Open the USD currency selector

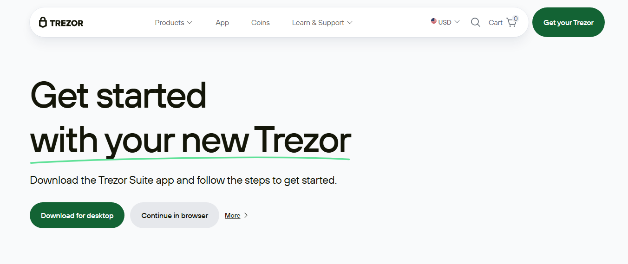445,22
